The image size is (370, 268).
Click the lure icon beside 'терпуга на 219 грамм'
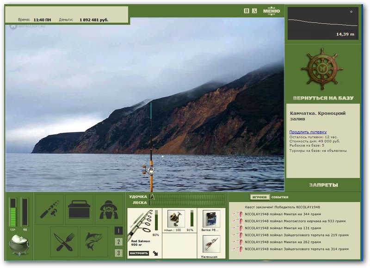(238, 235)
